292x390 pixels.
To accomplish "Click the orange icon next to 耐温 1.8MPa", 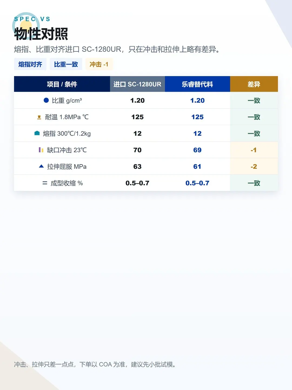I will tap(39, 117).
